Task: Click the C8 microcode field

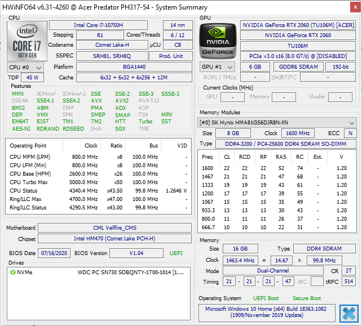Action: point(178,45)
